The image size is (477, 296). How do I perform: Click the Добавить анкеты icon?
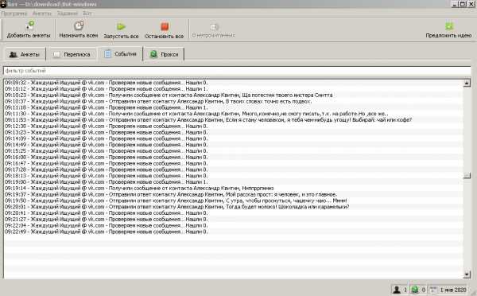[29, 25]
